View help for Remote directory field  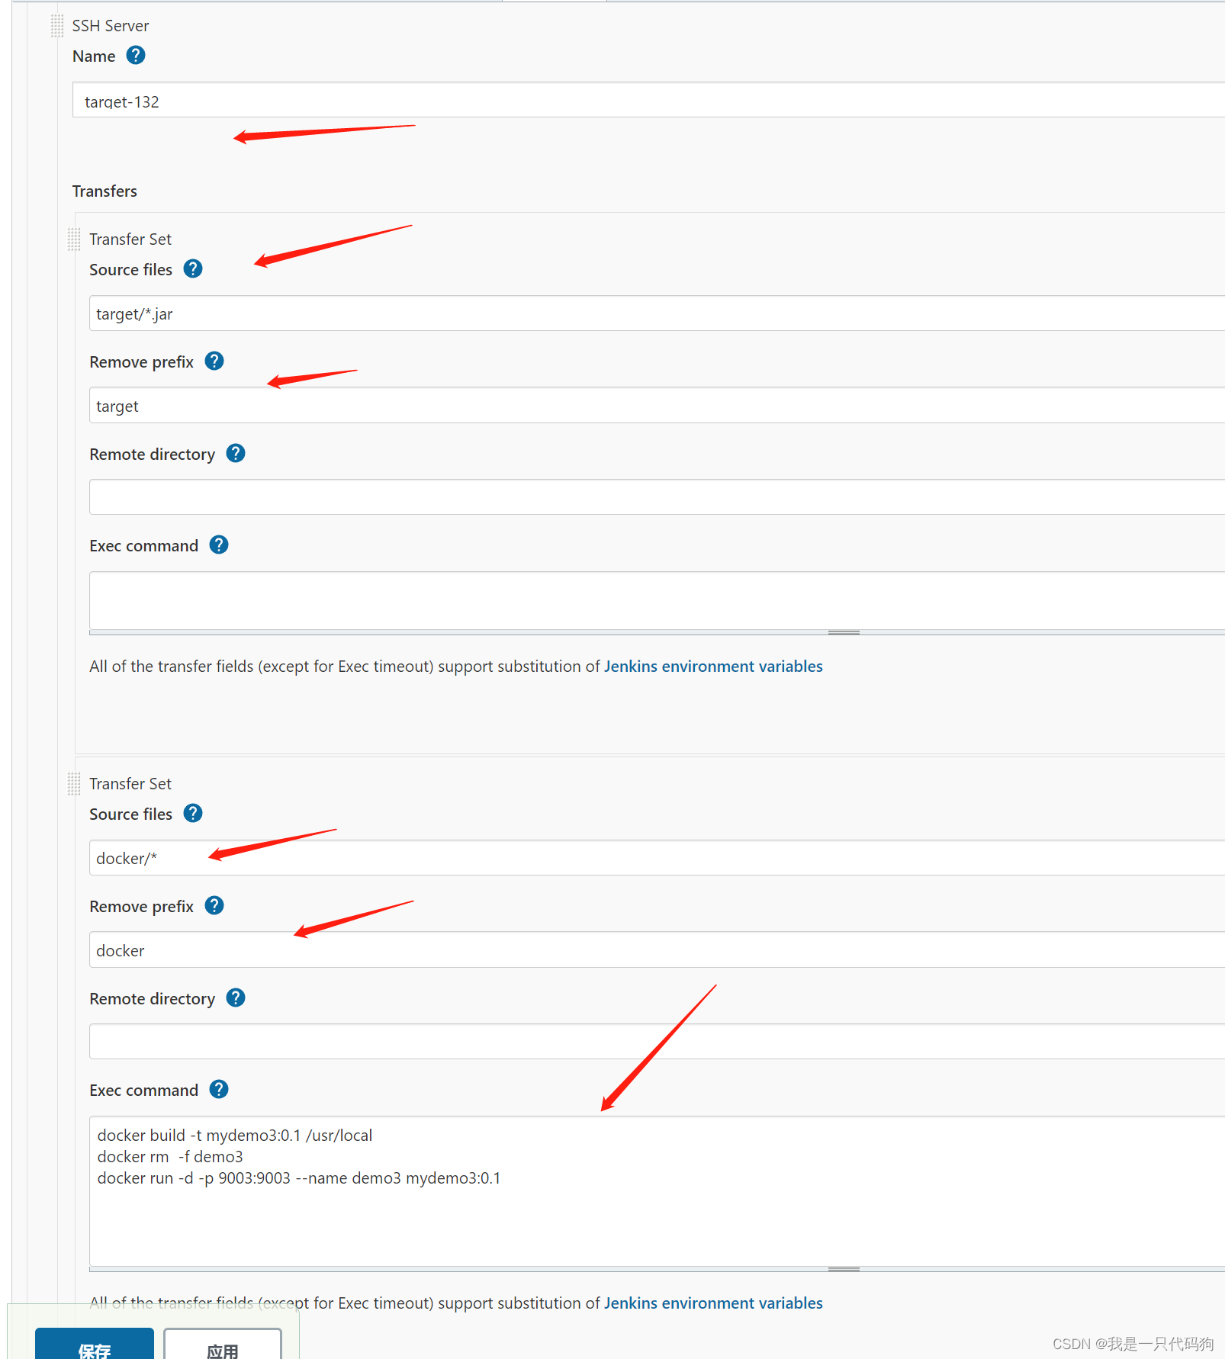pos(236,453)
